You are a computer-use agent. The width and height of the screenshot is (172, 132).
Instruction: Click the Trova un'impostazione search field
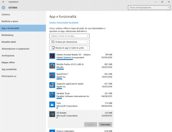[149, 7]
